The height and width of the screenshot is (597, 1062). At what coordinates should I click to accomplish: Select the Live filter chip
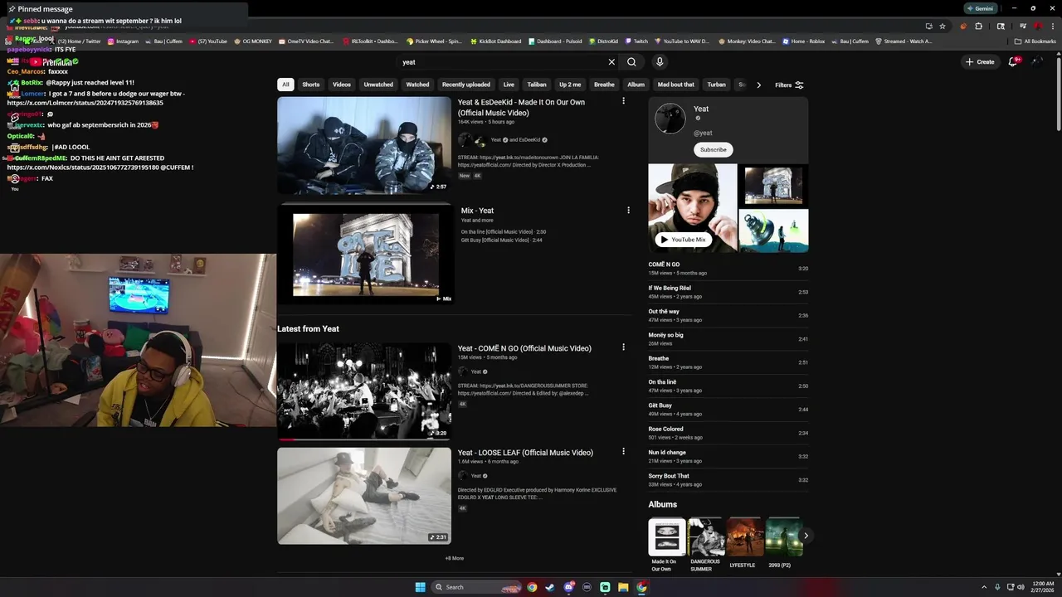[509, 85]
